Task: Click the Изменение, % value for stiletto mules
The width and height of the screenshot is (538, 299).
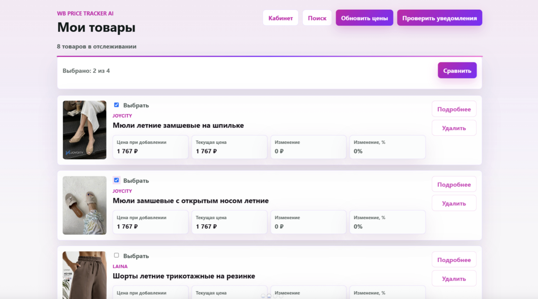Action: (358, 151)
